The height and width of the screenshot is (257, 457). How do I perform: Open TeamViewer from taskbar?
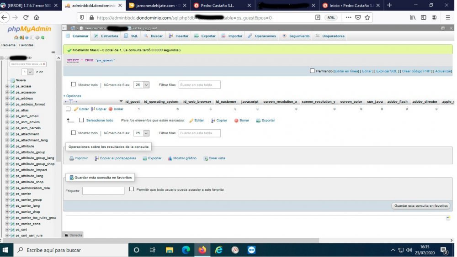(x=251, y=250)
